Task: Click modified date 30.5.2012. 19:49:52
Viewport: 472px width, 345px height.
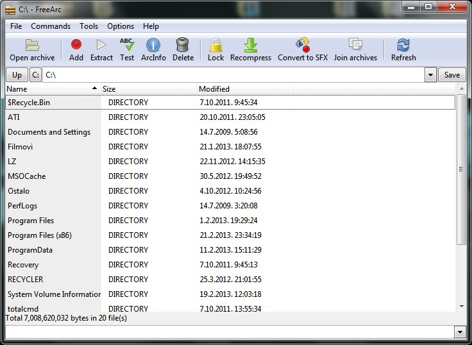Action: [x=231, y=176]
